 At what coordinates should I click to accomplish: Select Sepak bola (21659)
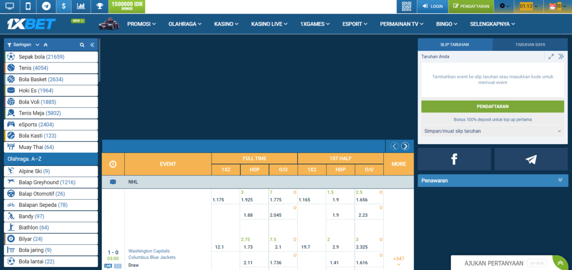(x=51, y=57)
